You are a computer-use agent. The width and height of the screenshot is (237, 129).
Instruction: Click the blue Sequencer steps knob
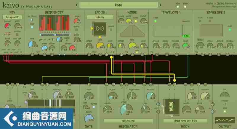(44, 48)
